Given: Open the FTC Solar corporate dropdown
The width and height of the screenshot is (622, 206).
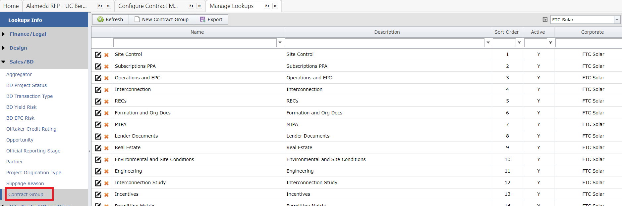Looking at the screenshot, I should tap(617, 20).
